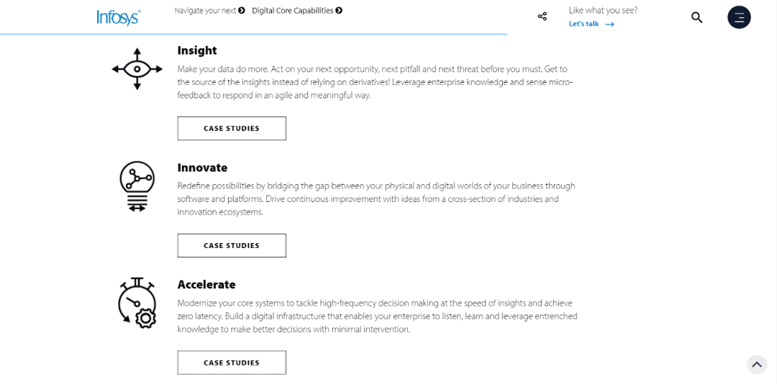Click the Insight heading
777x384 pixels.
click(x=196, y=50)
